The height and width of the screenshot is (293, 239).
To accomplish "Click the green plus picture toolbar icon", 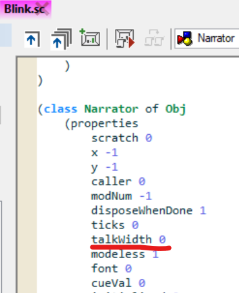I will [90, 37].
